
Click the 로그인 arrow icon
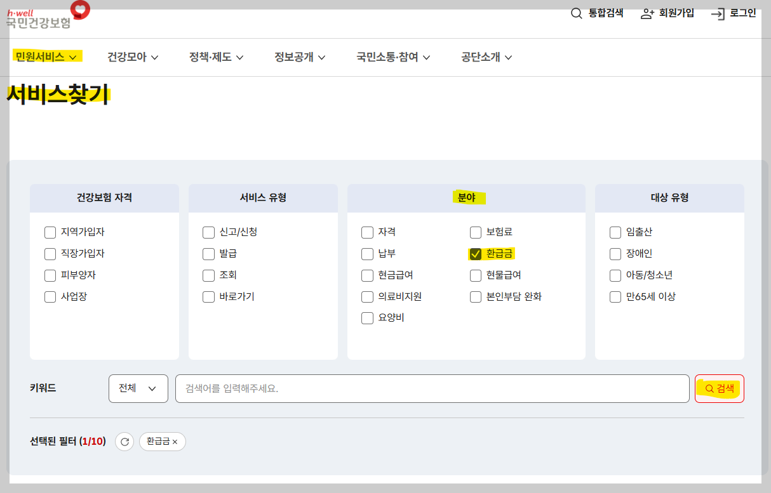pos(718,13)
